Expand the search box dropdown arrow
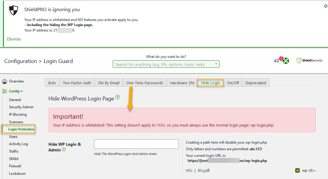 coord(216,64)
